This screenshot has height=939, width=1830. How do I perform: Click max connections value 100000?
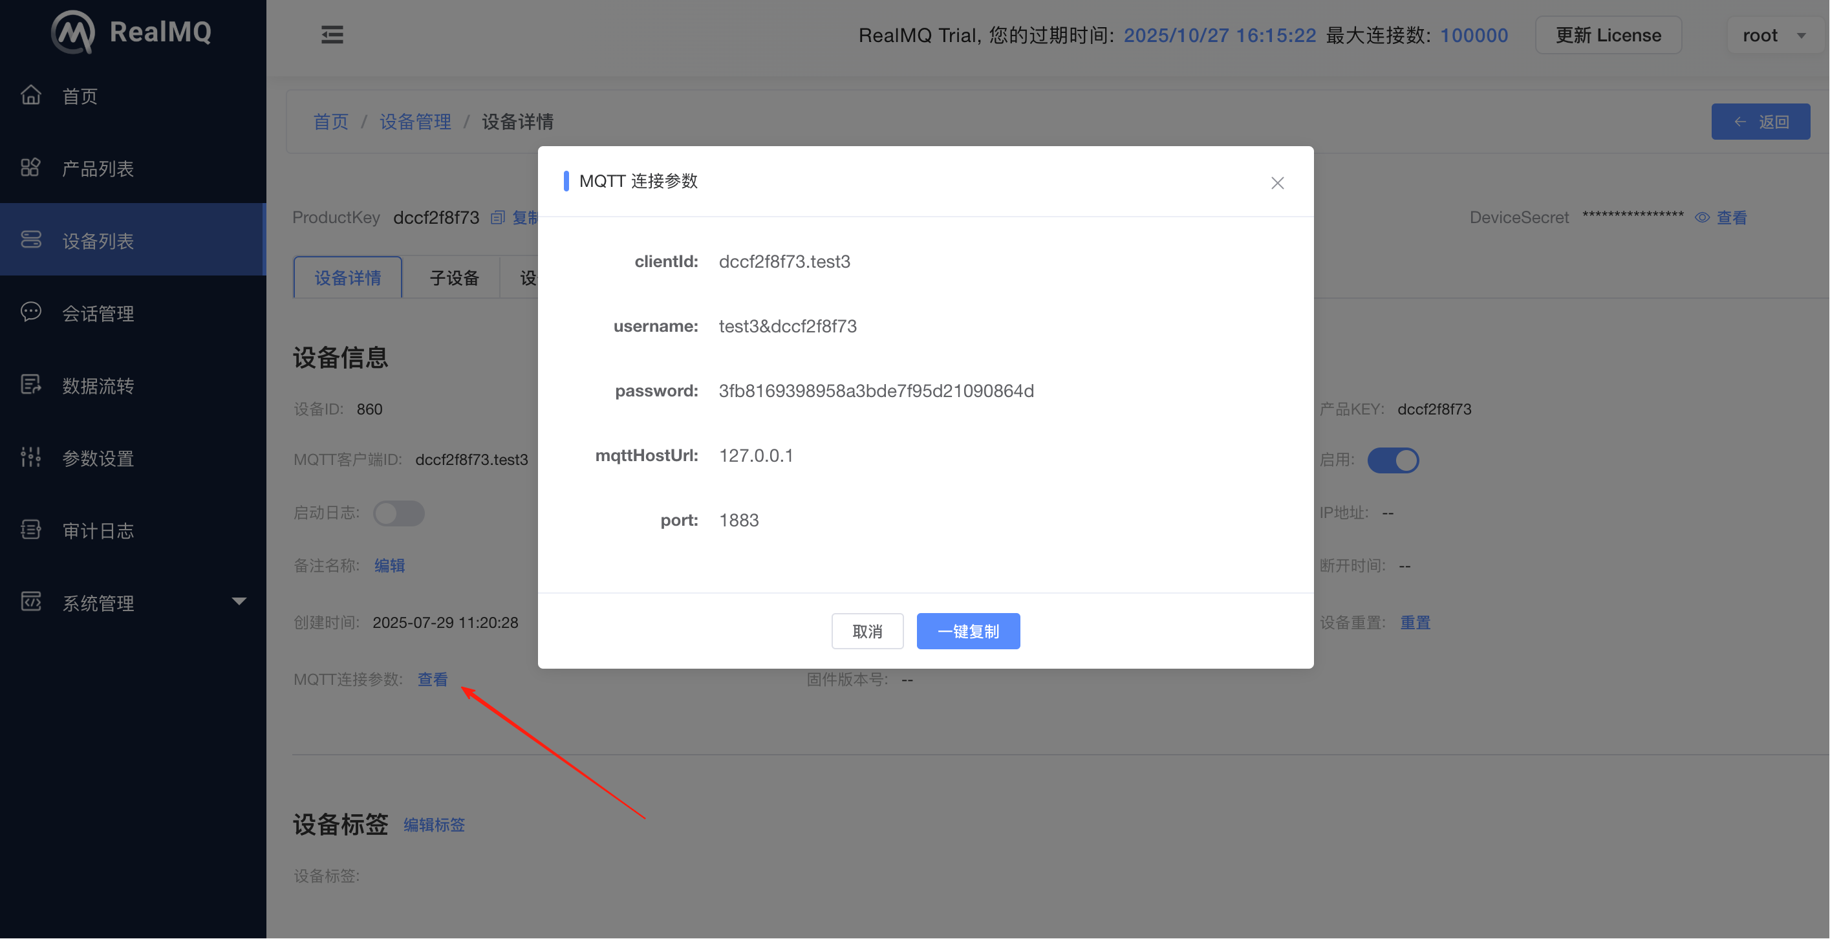(x=1474, y=35)
